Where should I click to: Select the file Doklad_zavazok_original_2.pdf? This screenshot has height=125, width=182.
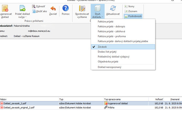(19, 108)
